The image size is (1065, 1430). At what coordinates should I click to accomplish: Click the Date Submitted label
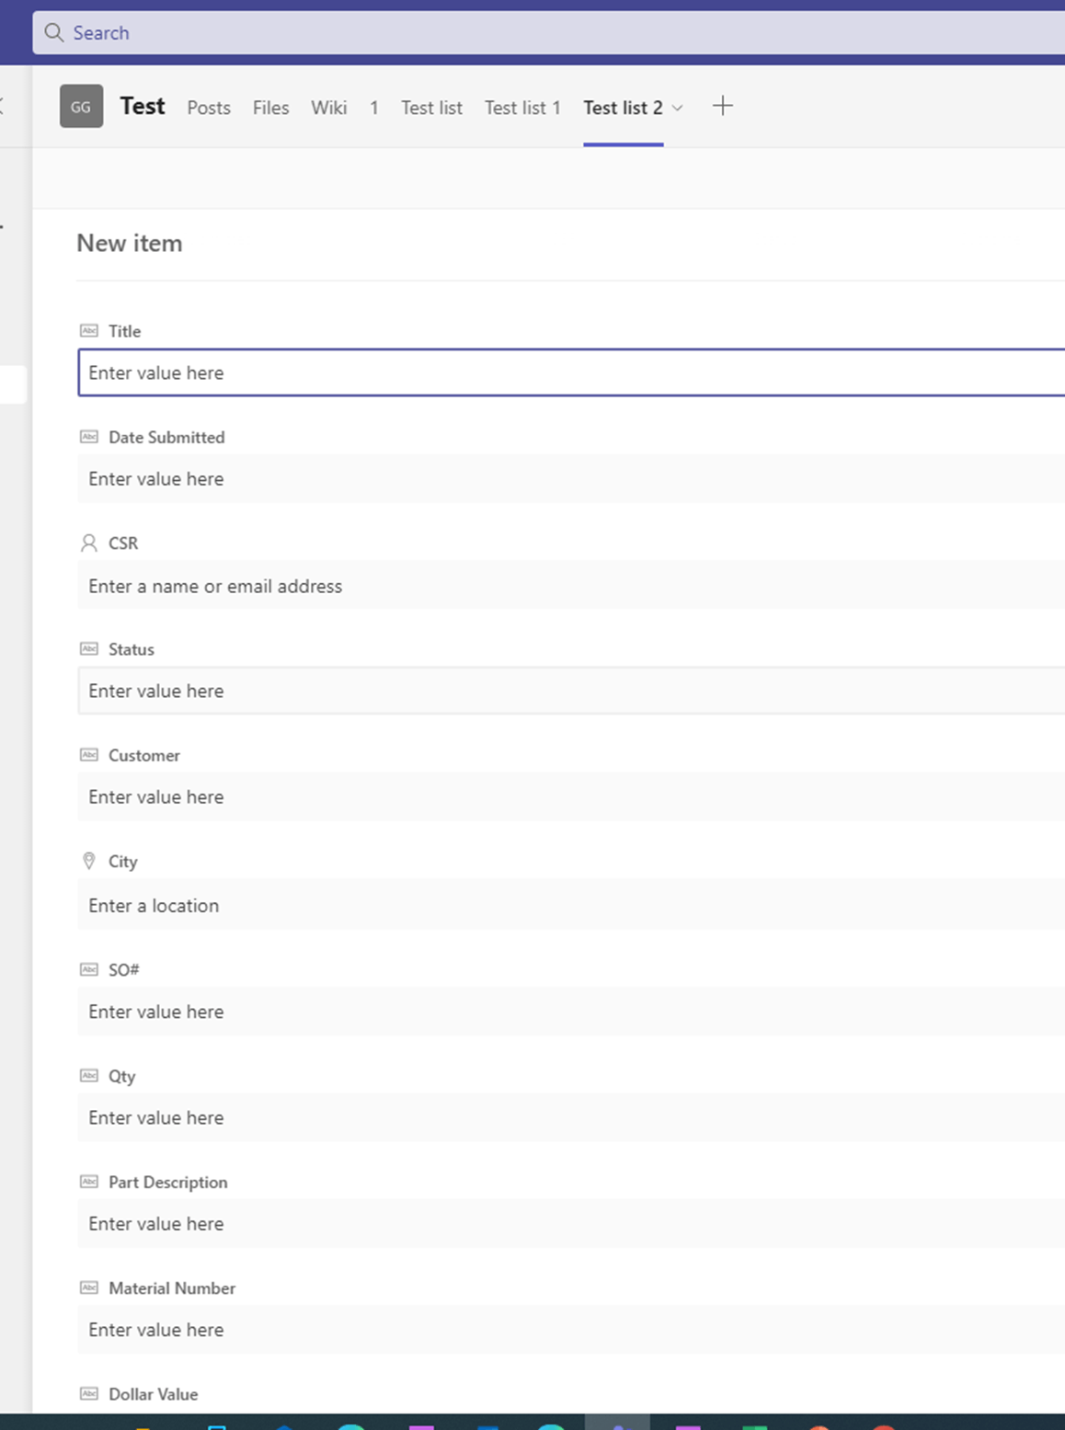pos(166,437)
